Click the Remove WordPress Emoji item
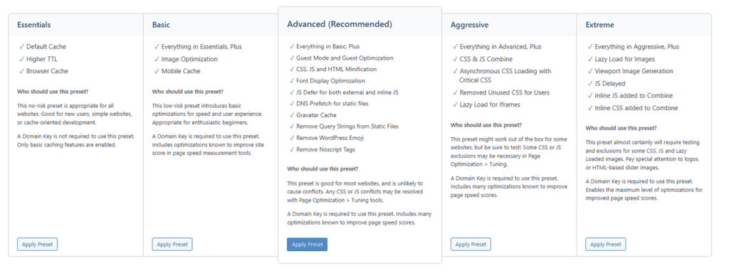The width and height of the screenshot is (729, 275). click(331, 138)
